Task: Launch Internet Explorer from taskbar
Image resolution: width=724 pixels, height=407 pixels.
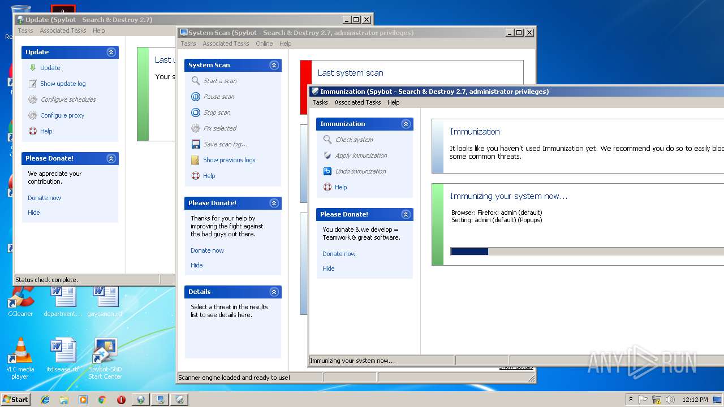Action: 45,400
